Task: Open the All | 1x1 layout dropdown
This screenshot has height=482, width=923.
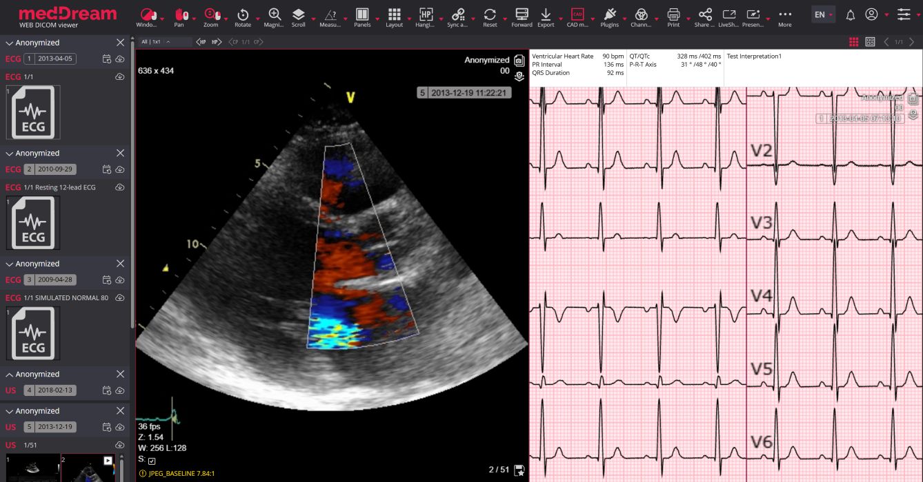Action: click(x=166, y=42)
